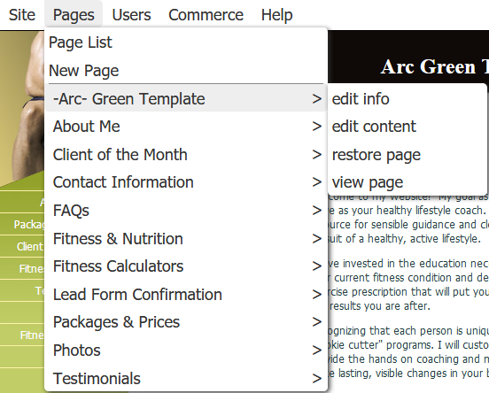
Task: Expand the FAQs submenu arrow
Action: tap(317, 211)
